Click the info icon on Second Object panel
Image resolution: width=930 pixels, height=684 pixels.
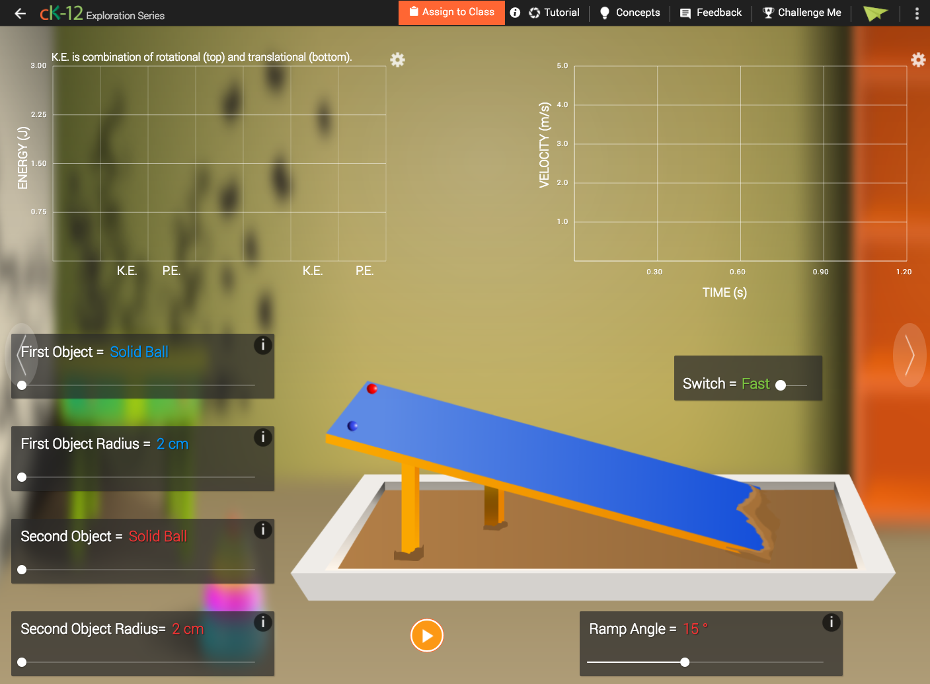click(x=262, y=529)
